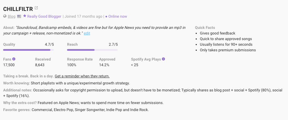Click the edit link after About text

click(x=87, y=33)
